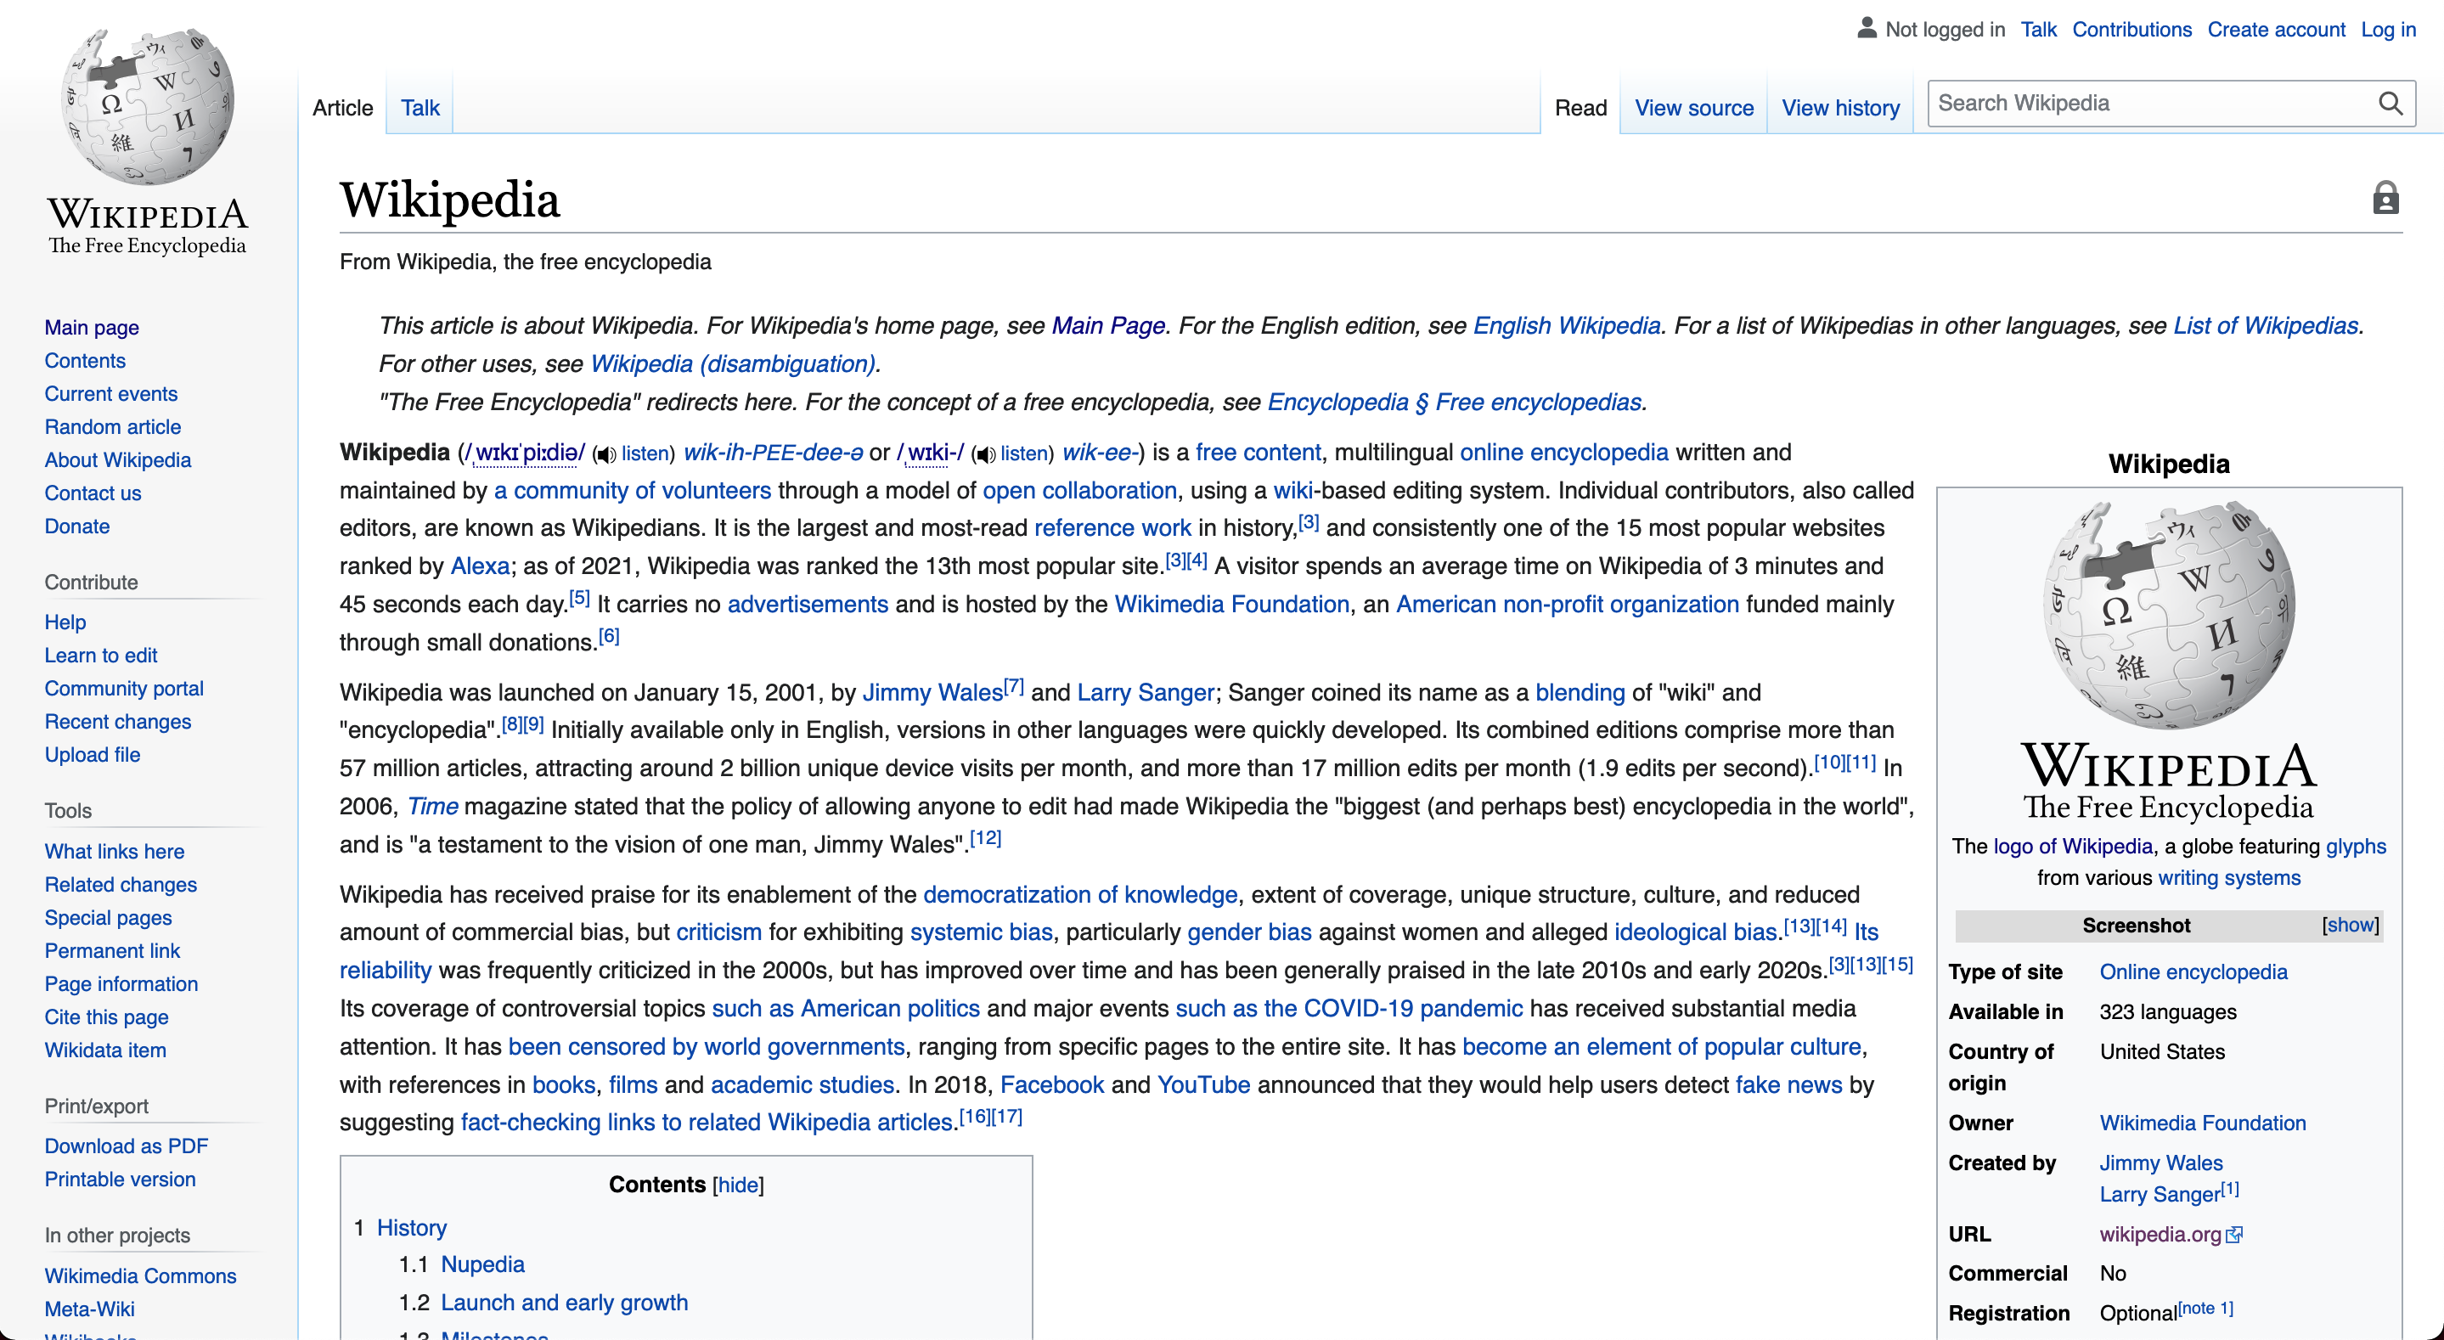Click the padlock protection icon
The image size is (2444, 1340).
2385,199
